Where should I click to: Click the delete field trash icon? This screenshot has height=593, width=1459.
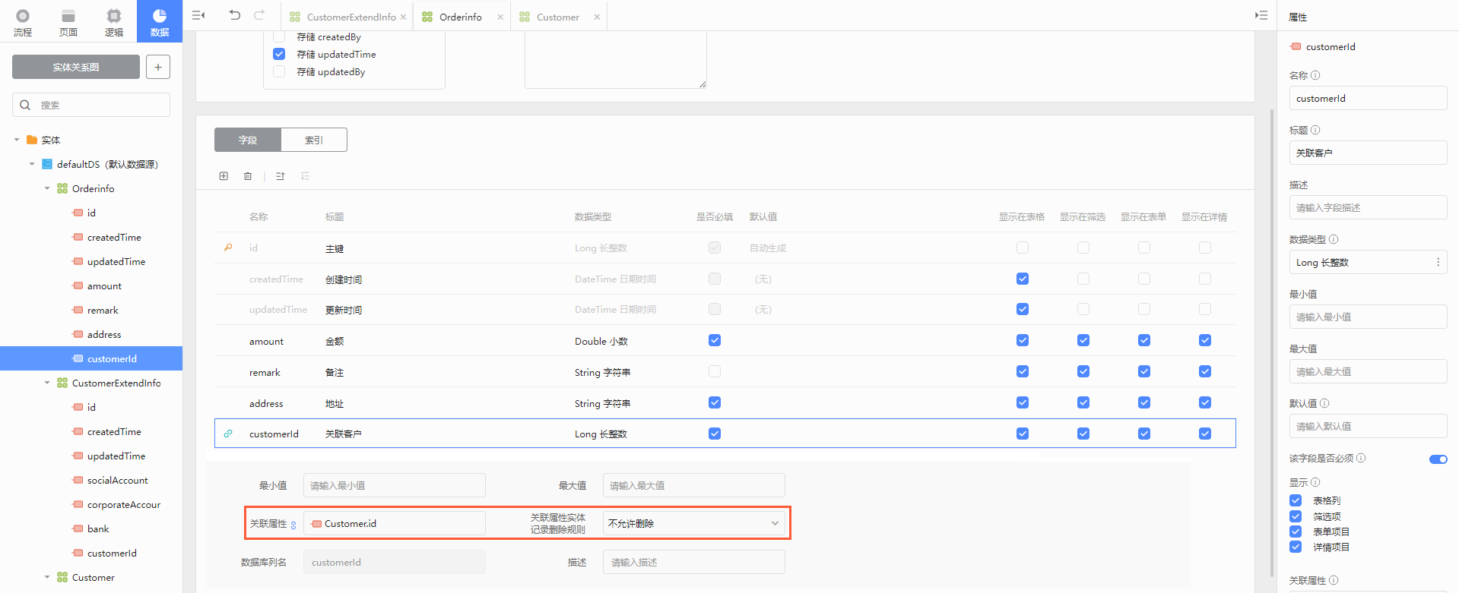point(248,176)
